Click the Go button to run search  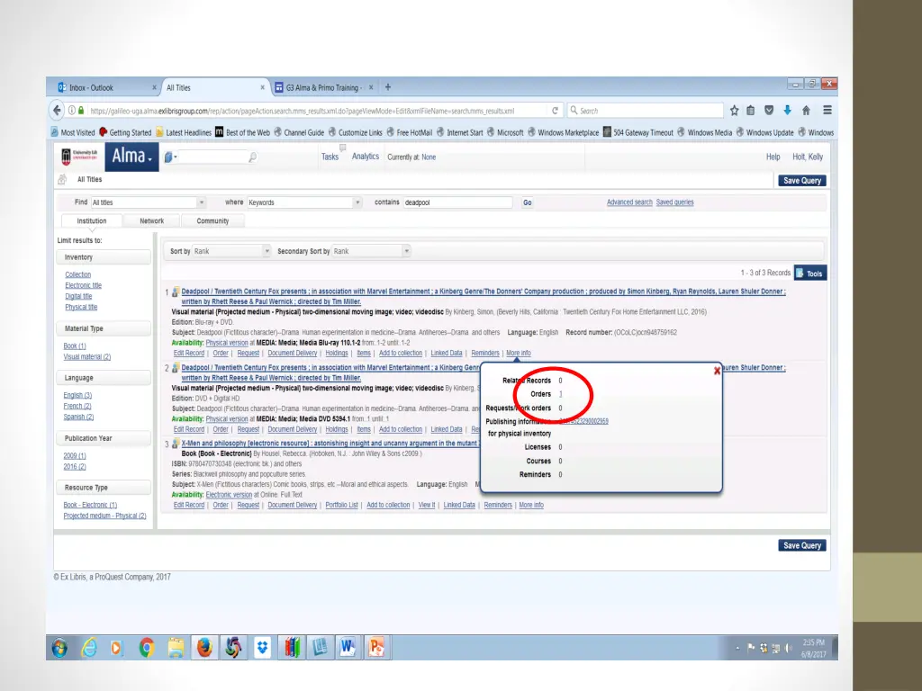pos(528,202)
